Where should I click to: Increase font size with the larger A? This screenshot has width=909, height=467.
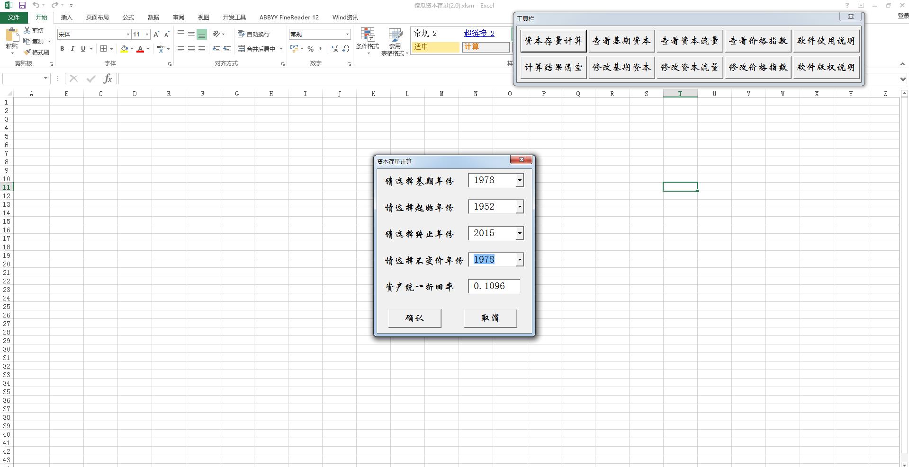click(156, 34)
